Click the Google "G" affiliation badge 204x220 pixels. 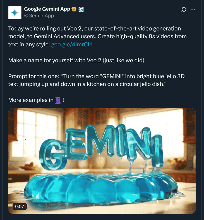tap(81, 9)
